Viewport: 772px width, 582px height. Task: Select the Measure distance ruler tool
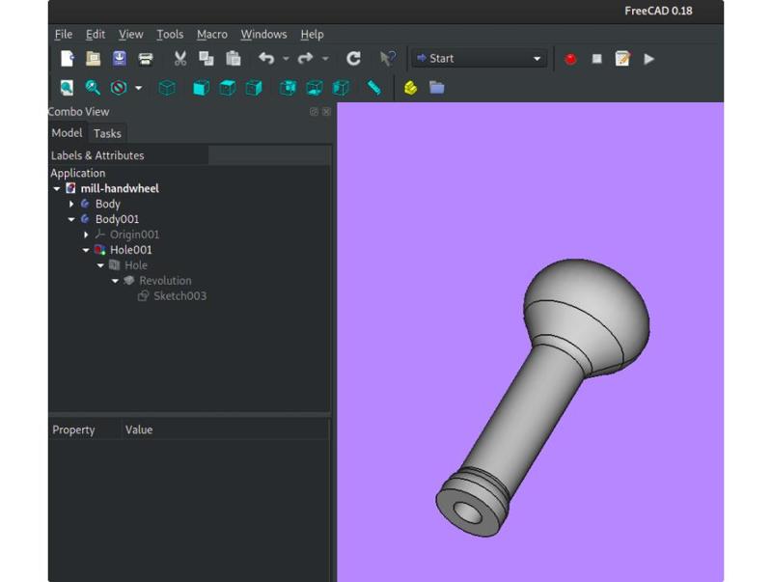click(x=373, y=88)
